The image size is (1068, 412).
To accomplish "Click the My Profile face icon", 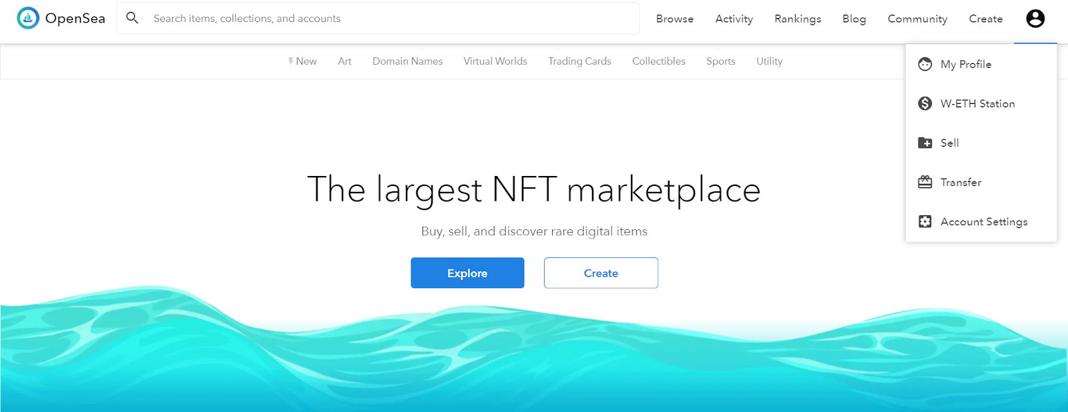I will point(925,64).
